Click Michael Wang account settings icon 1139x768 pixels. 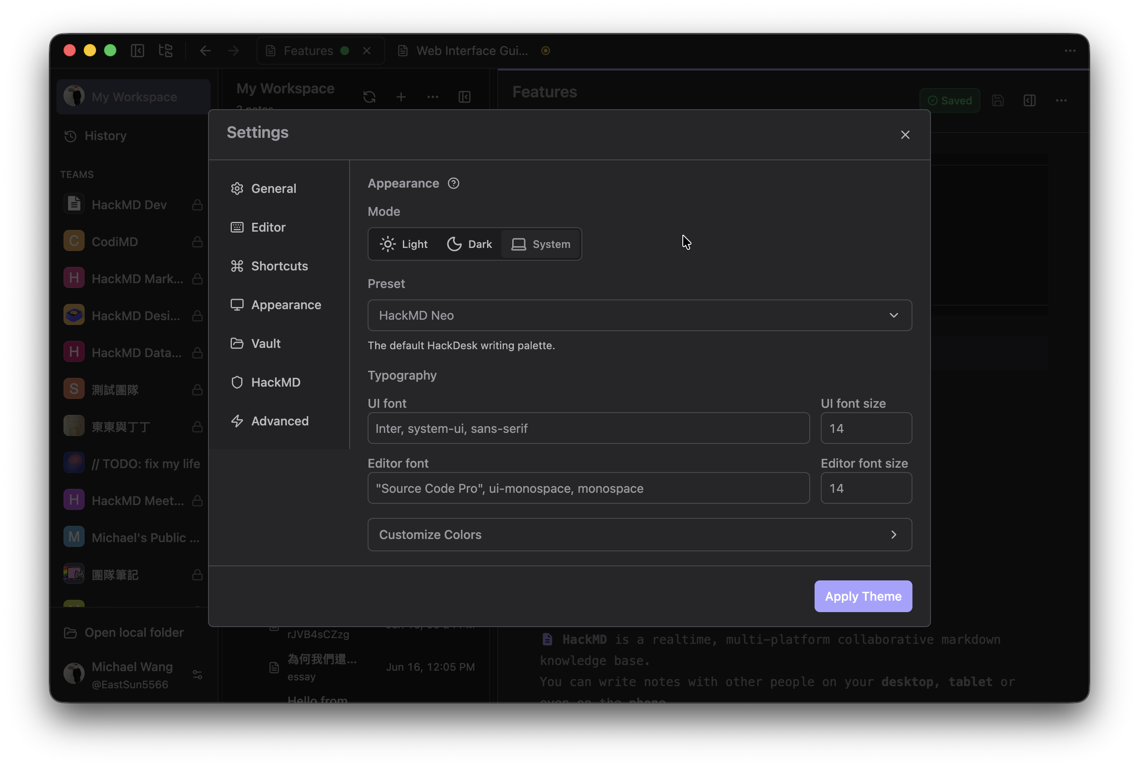coord(197,675)
